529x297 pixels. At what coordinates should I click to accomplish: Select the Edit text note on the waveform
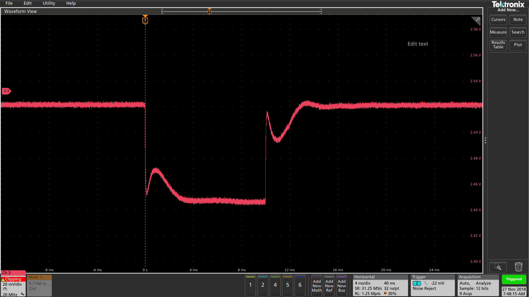[x=418, y=44]
